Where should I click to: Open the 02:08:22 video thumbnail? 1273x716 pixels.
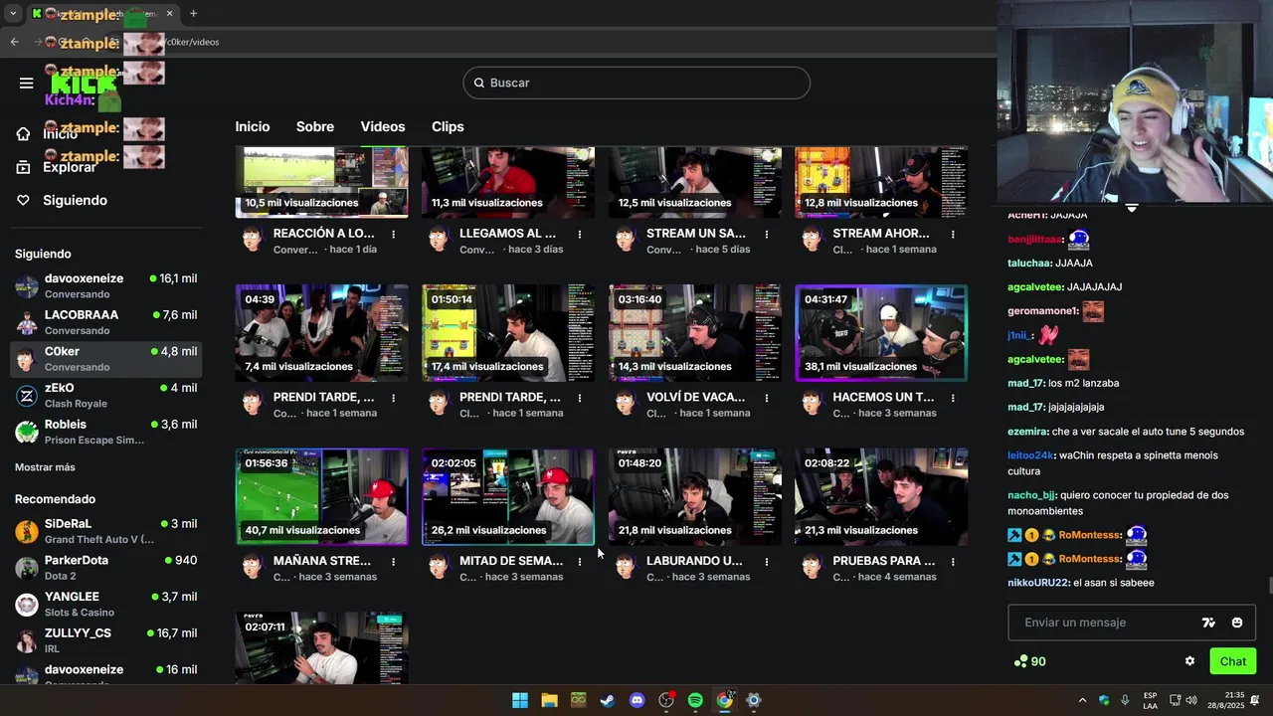(881, 496)
